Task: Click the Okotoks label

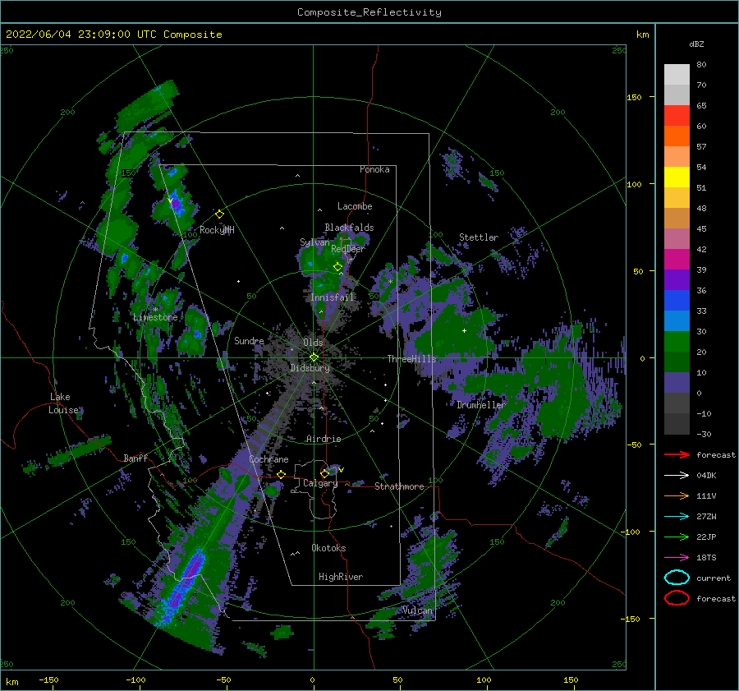Action: (329, 548)
